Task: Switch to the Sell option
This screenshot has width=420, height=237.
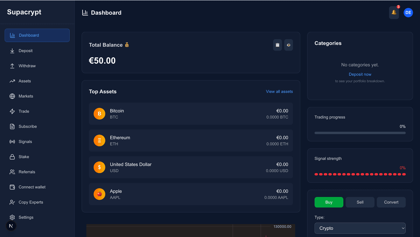Action: click(x=360, y=202)
